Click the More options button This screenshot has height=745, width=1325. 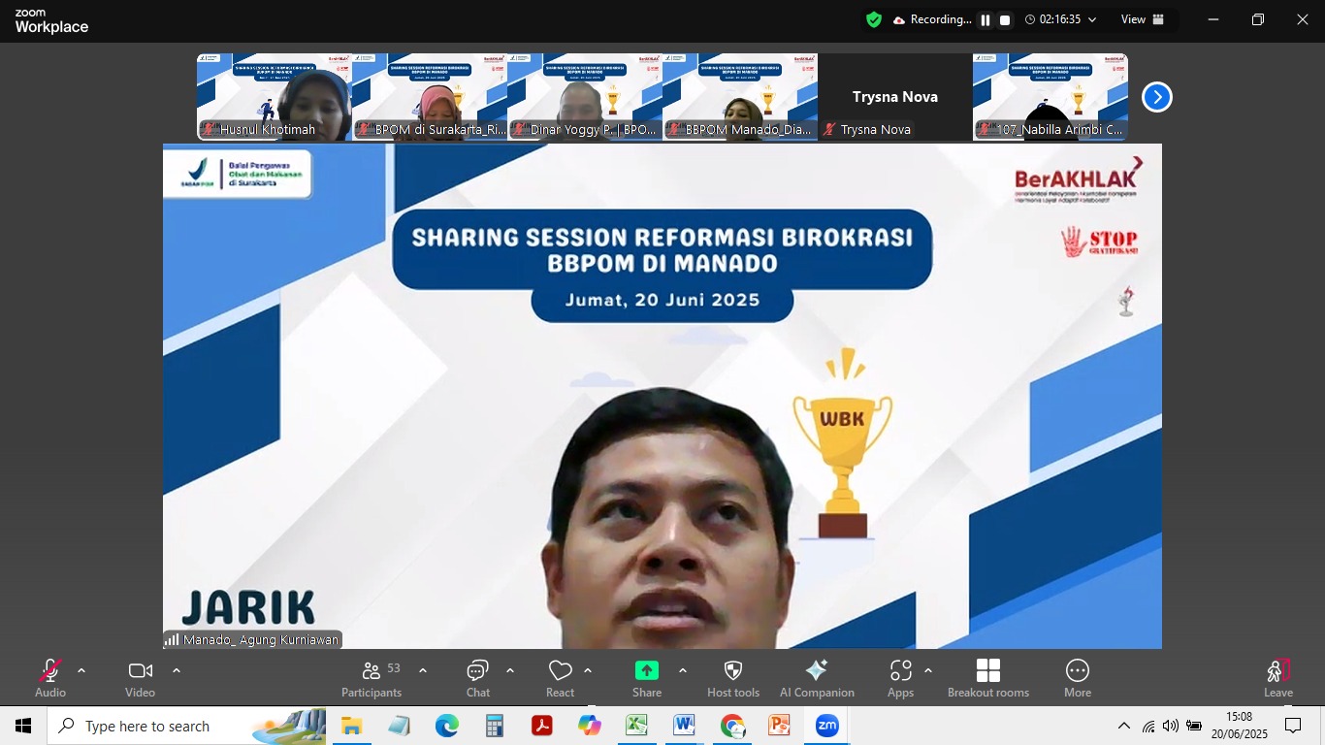(1077, 671)
